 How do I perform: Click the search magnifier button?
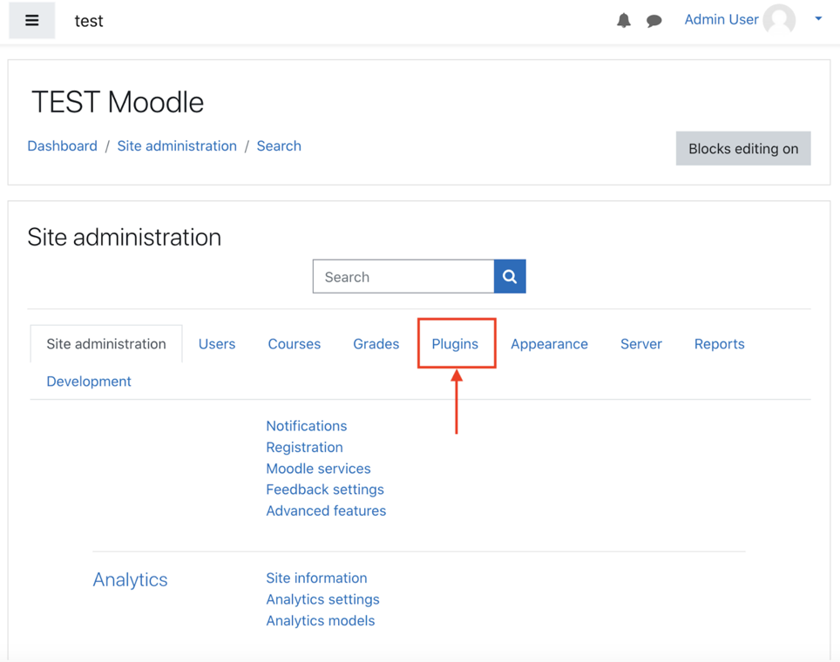pos(509,276)
